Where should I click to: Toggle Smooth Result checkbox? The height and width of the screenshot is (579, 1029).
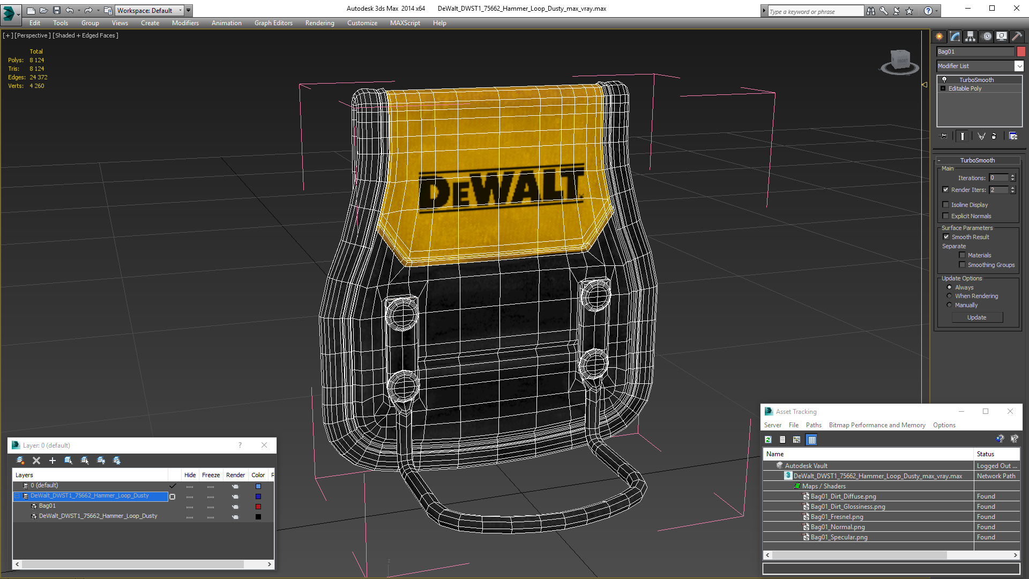point(946,236)
